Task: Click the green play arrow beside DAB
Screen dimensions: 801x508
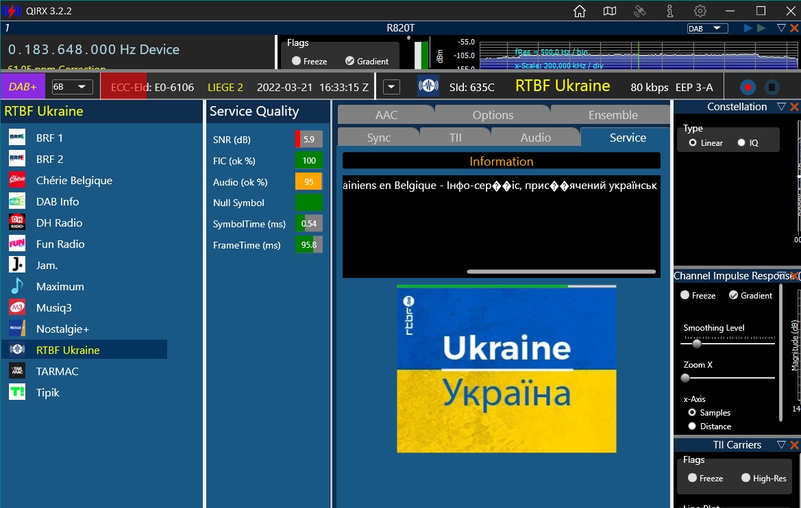Action: tap(761, 28)
